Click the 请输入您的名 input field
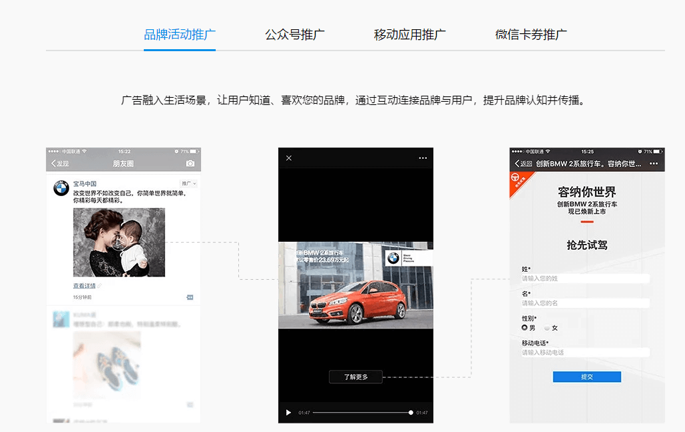685x432 pixels. [x=585, y=303]
